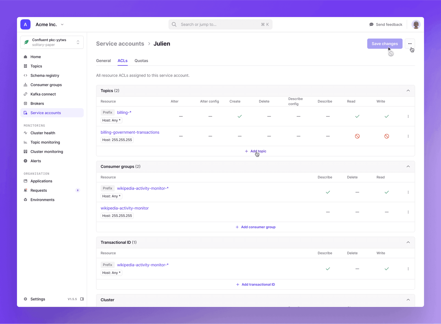Toggle Delete permission for wikipedia-activity-monitor-* consumer group
The image size is (441, 324).
coord(357,192)
